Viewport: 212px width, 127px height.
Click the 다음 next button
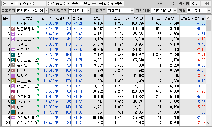coord(206,3)
